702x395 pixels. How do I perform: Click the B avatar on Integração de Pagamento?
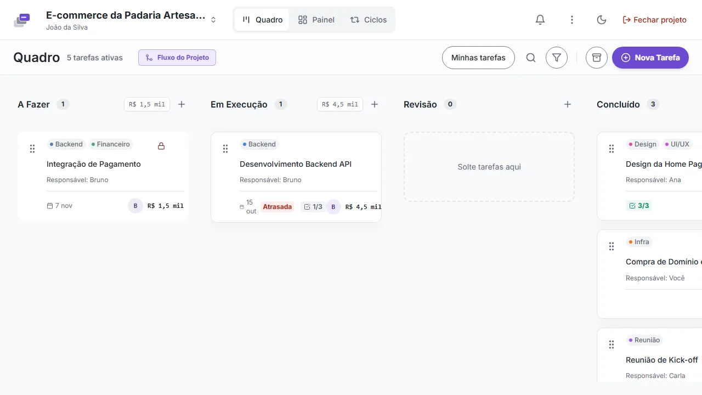point(135,206)
